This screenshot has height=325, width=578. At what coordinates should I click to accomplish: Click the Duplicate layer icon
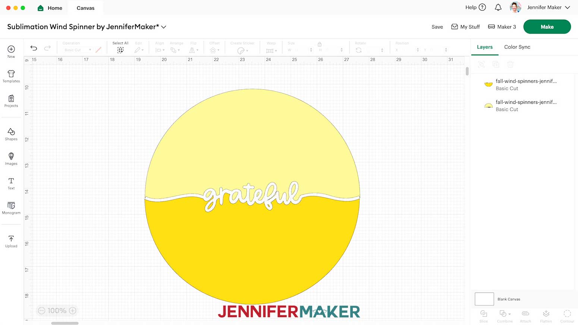tap(496, 64)
